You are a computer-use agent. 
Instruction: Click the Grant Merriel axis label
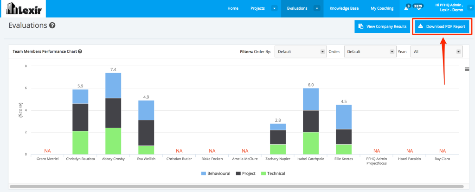(x=48, y=159)
